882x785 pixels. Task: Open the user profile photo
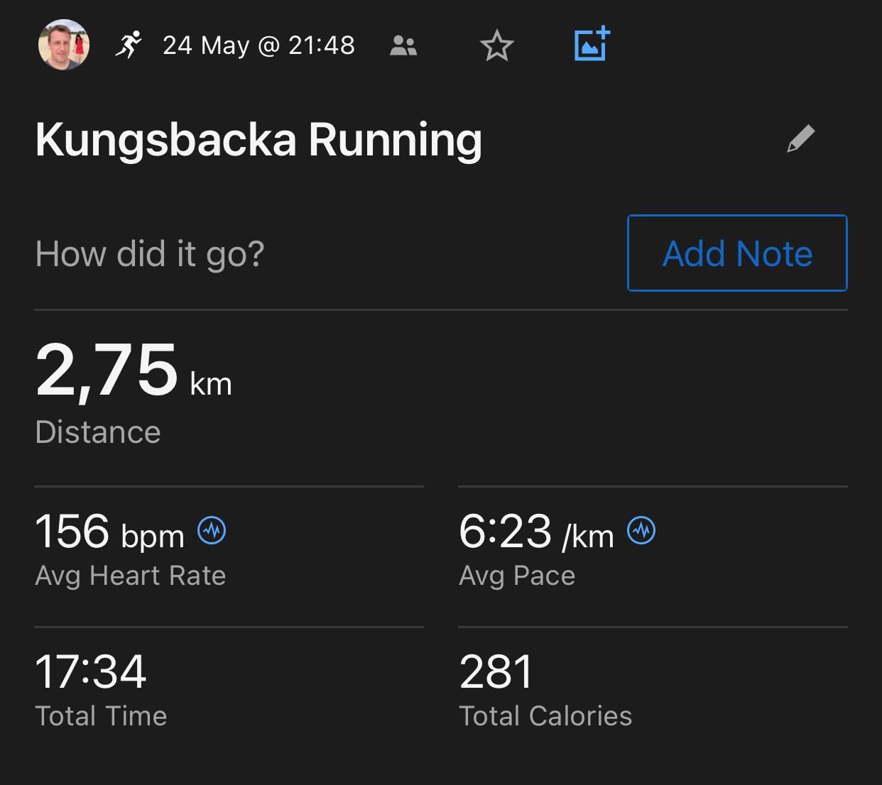[64, 45]
